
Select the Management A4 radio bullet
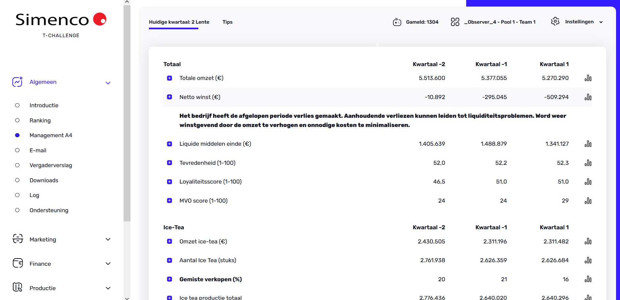point(17,135)
